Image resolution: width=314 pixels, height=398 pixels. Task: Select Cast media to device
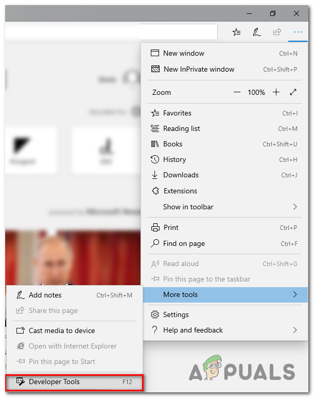coord(75,330)
